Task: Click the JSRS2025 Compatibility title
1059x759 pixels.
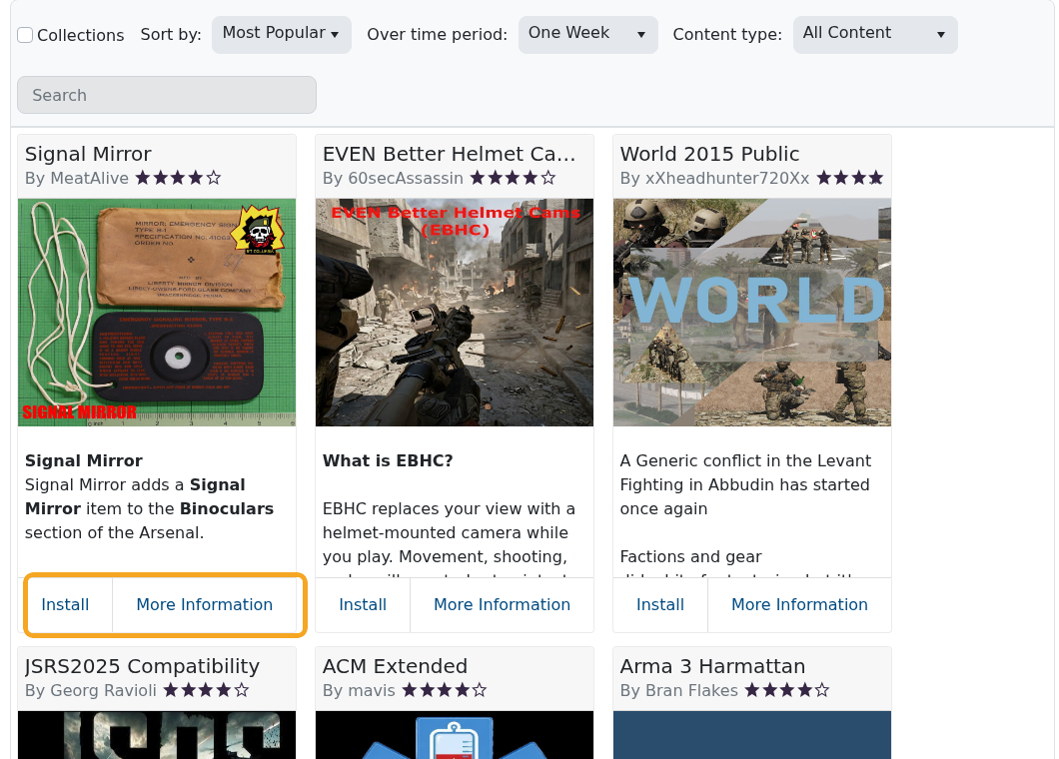Action: [143, 666]
